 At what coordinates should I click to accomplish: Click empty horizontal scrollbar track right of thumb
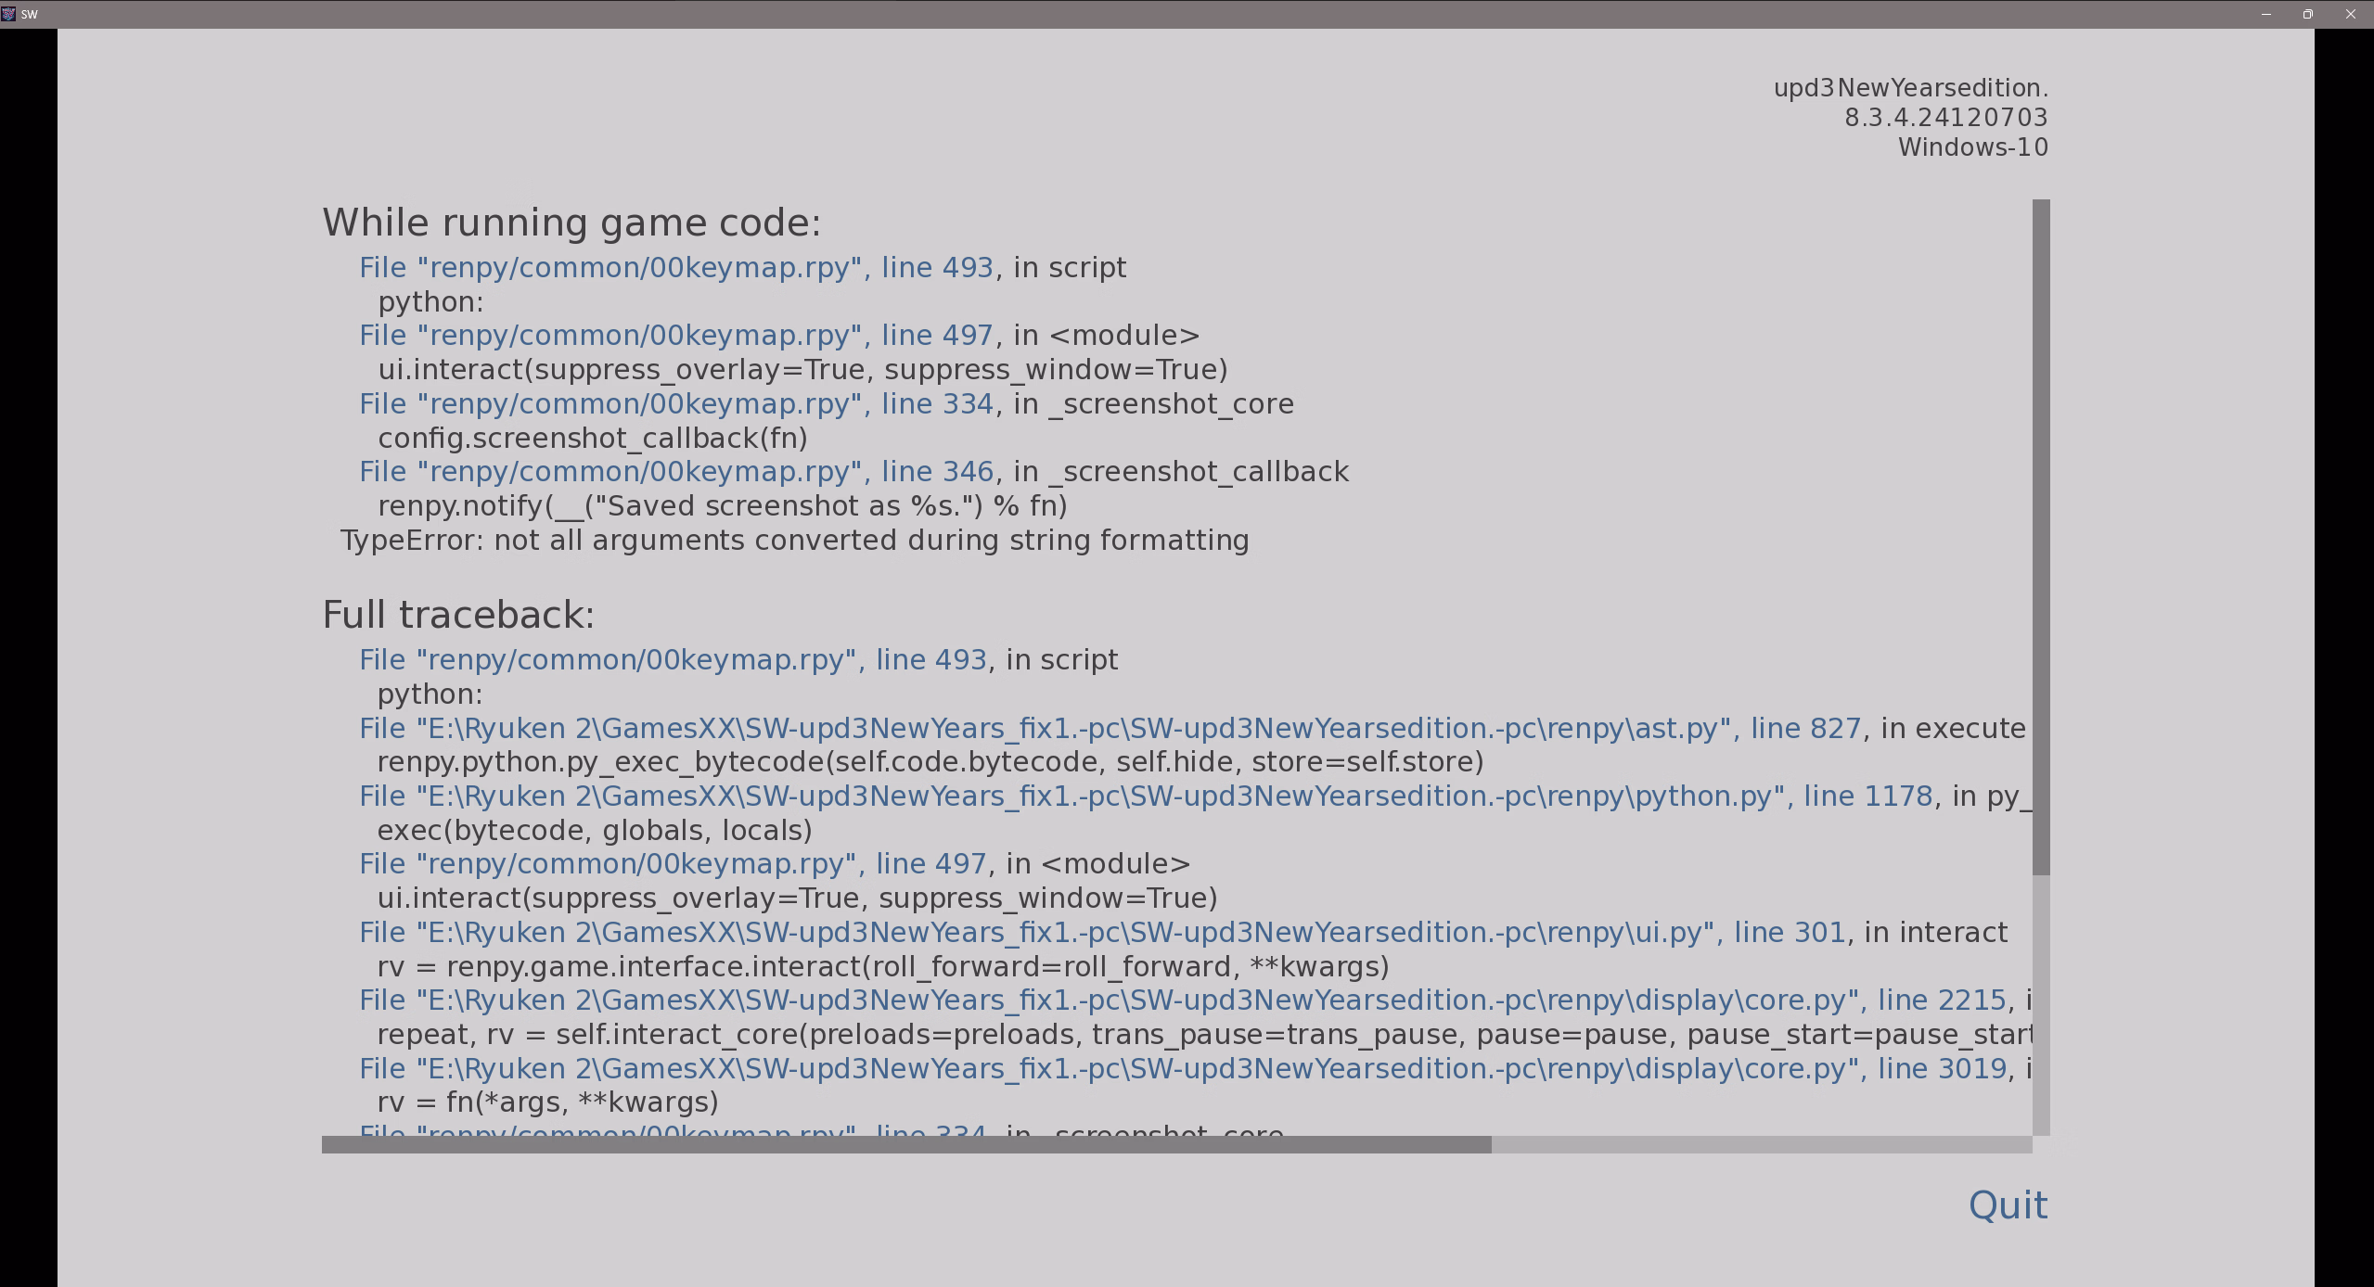(1761, 1144)
